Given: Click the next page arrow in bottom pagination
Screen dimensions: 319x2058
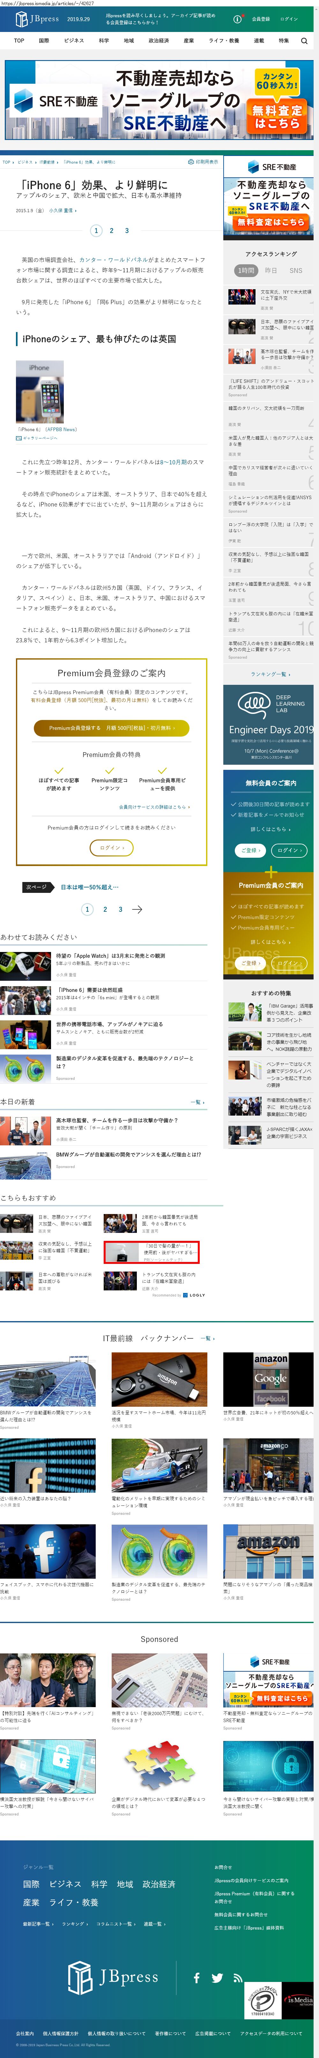Looking at the screenshot, I should (137, 909).
